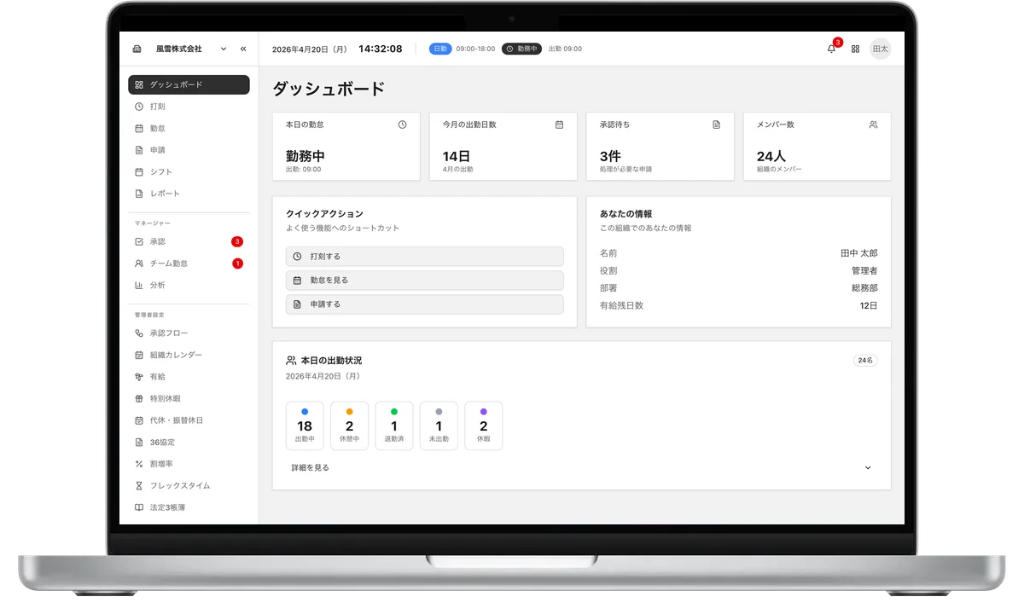Viewport: 1024px width, 602px height.
Task: Open レポート in the sidebar
Action: click(189, 194)
